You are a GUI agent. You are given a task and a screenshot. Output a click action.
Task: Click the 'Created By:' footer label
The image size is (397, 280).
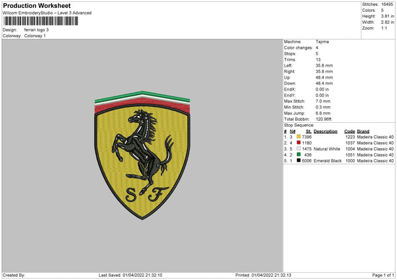pos(14,275)
